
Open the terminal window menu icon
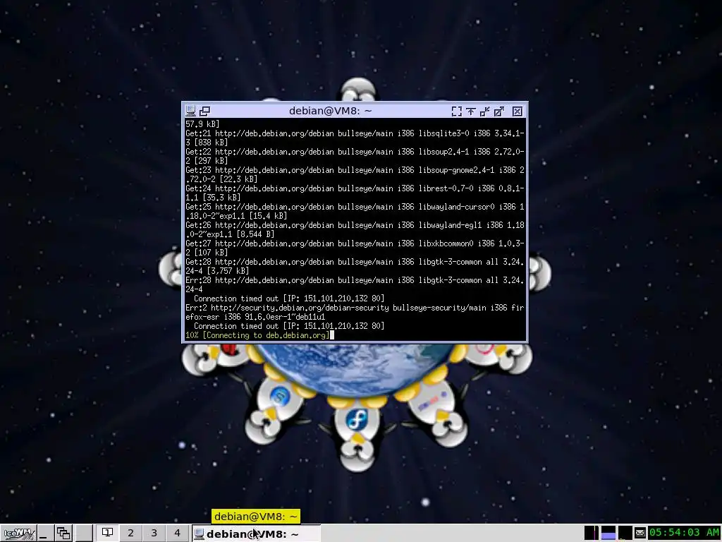click(190, 111)
